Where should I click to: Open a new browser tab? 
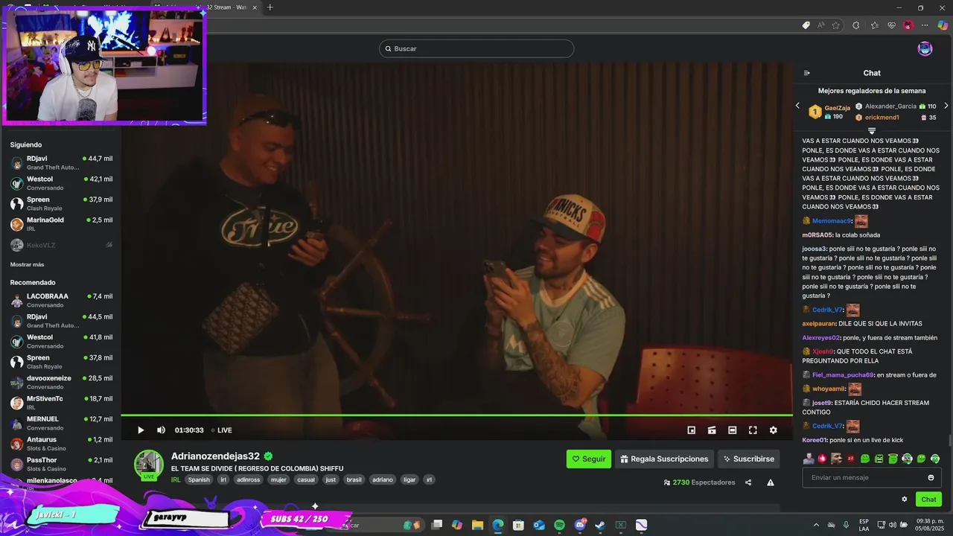tap(270, 7)
